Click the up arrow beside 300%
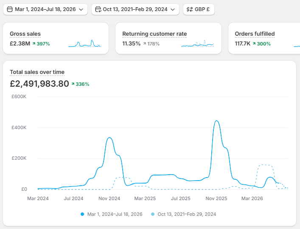300x229 pixels. 254,44
